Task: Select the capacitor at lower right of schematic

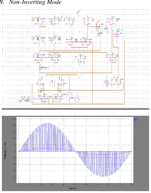Action: (107, 82)
